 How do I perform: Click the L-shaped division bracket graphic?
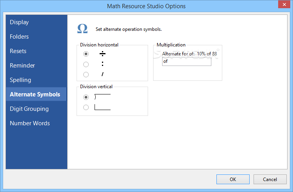[x=102, y=107]
